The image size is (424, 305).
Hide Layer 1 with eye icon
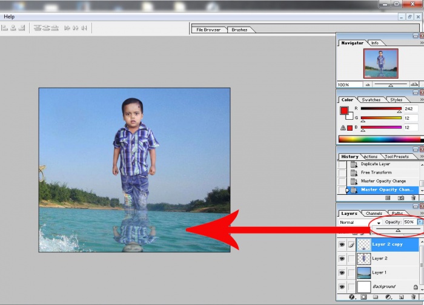pos(342,272)
